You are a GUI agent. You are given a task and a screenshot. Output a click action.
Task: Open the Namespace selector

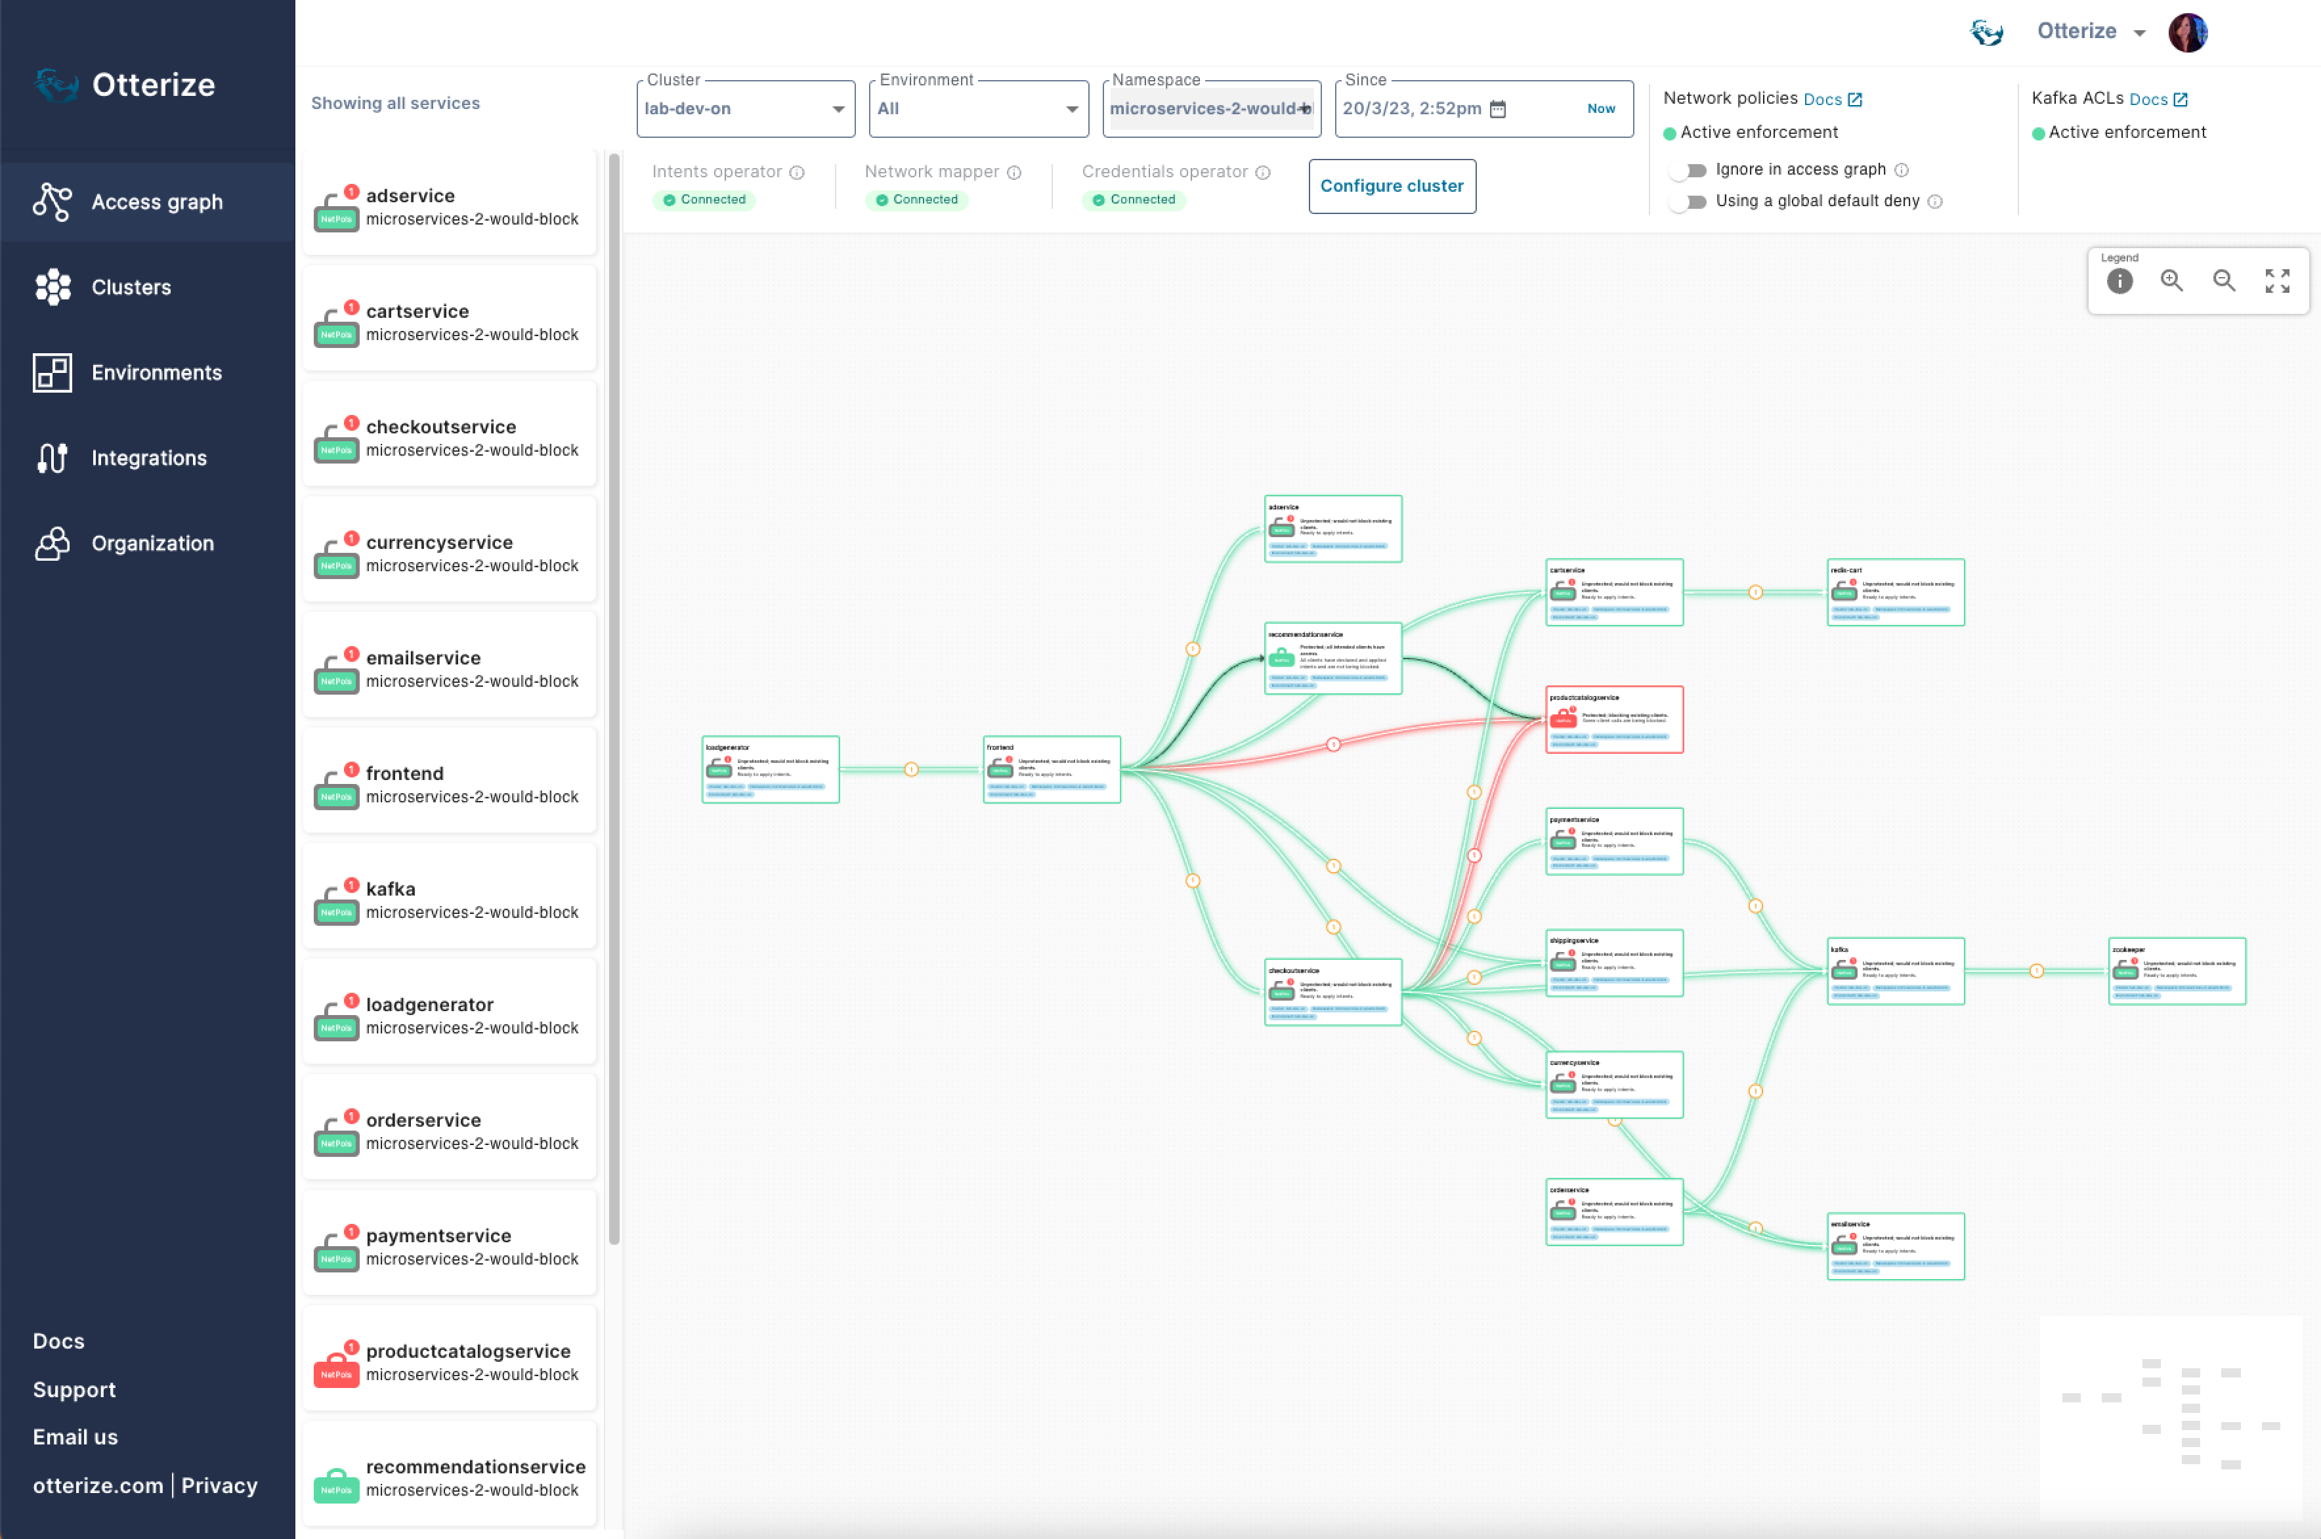(x=1212, y=109)
